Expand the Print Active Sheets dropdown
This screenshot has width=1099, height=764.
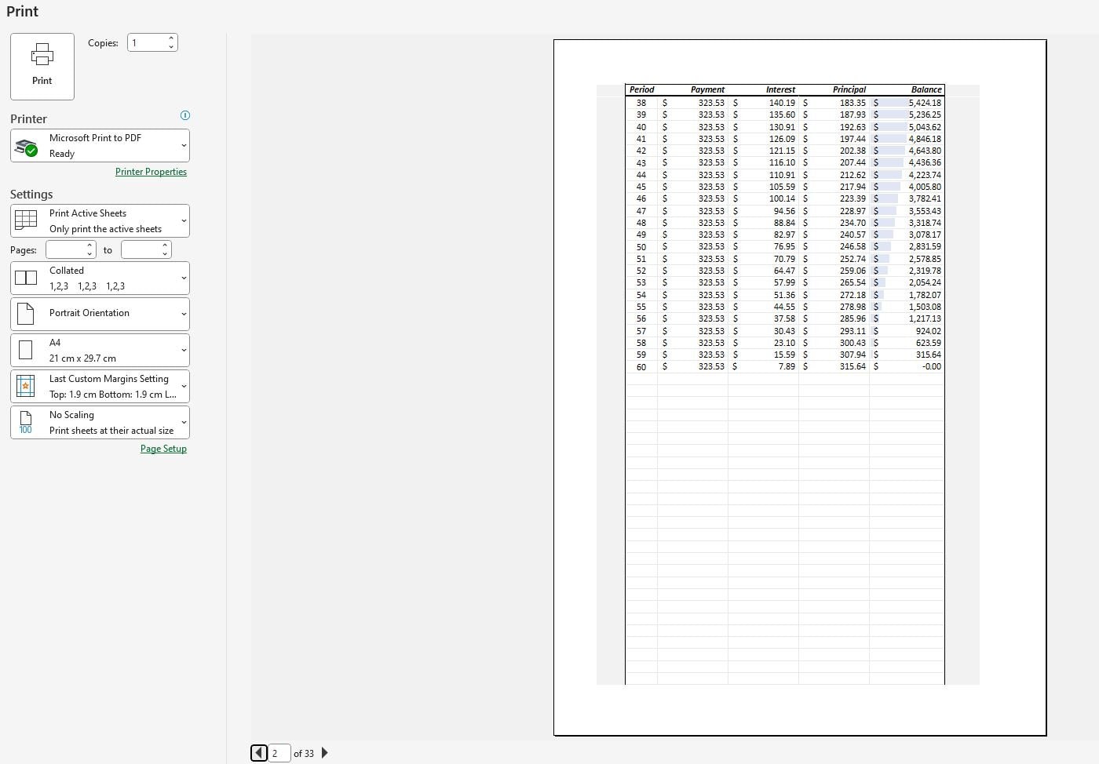183,220
